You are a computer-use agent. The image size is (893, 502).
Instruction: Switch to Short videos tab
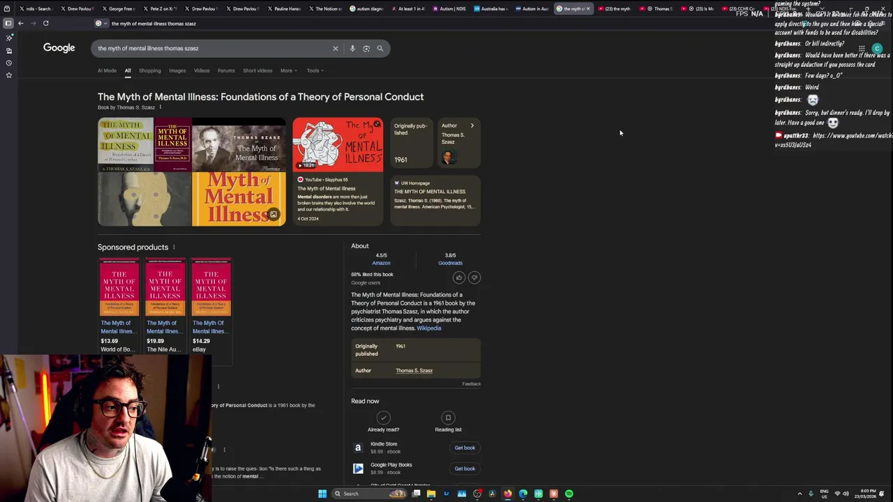257,70
